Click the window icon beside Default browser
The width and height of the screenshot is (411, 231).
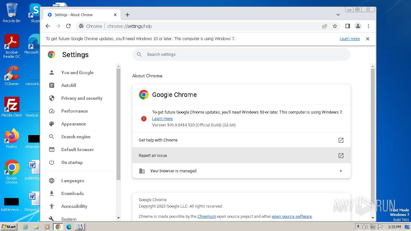52,150
